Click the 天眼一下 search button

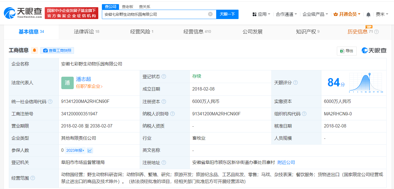tap(227, 14)
